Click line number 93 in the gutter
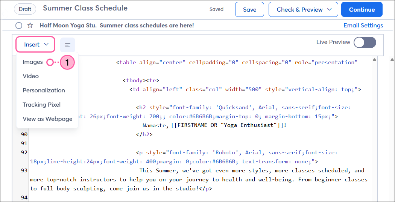The image size is (395, 202). click(x=24, y=170)
